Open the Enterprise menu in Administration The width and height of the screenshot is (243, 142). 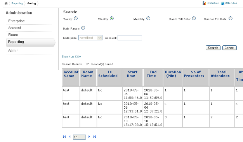16,21
